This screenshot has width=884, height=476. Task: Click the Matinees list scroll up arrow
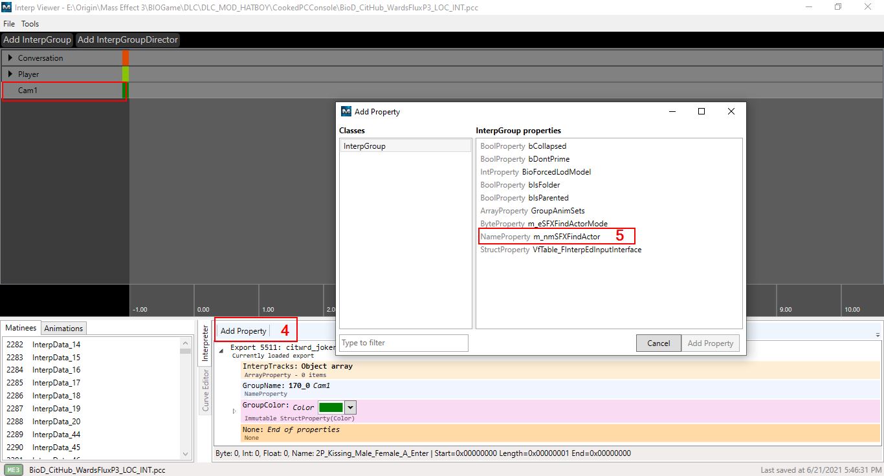[186, 343]
